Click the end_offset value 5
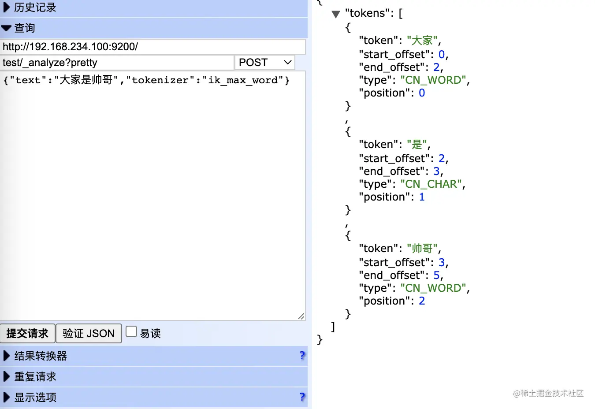595x409 pixels. coord(436,275)
